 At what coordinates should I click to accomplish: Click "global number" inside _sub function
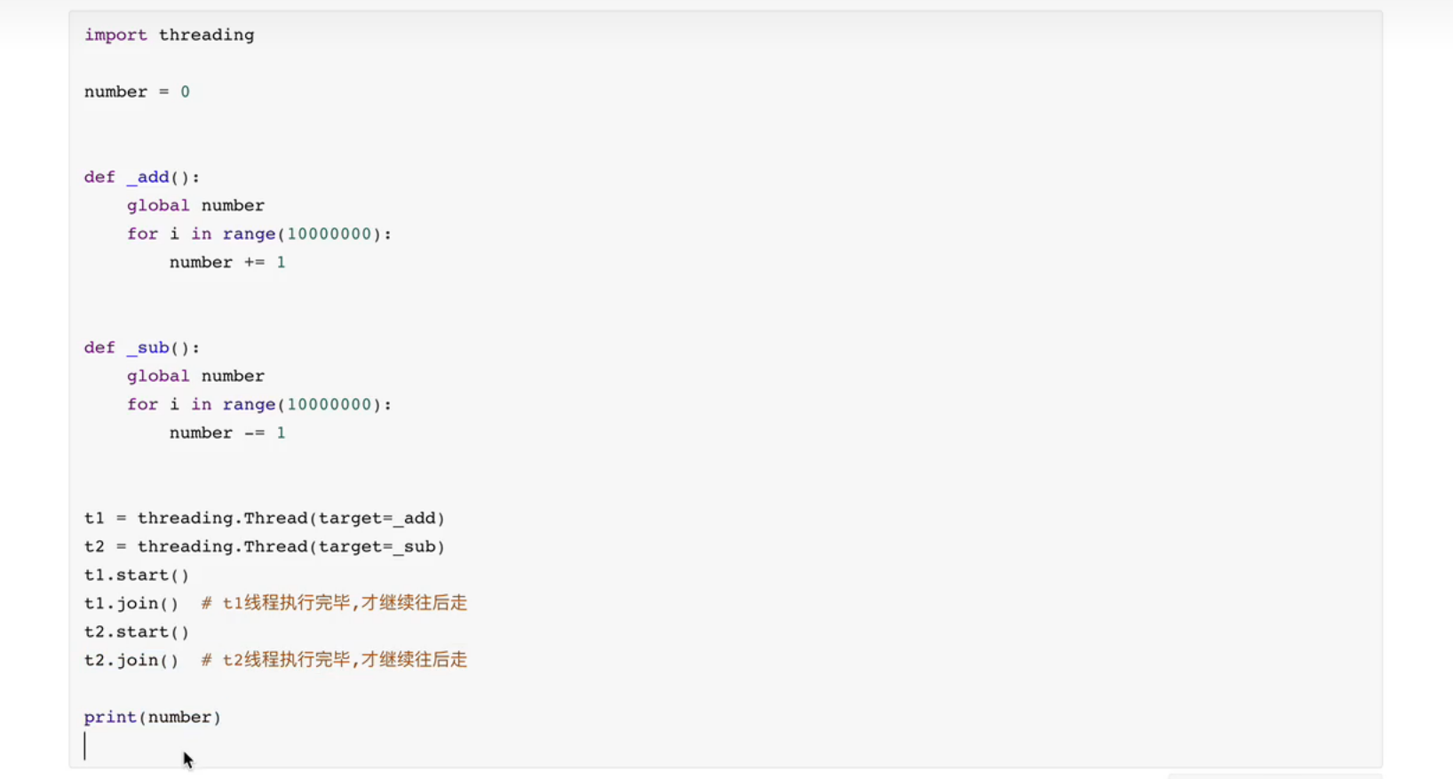pos(195,376)
